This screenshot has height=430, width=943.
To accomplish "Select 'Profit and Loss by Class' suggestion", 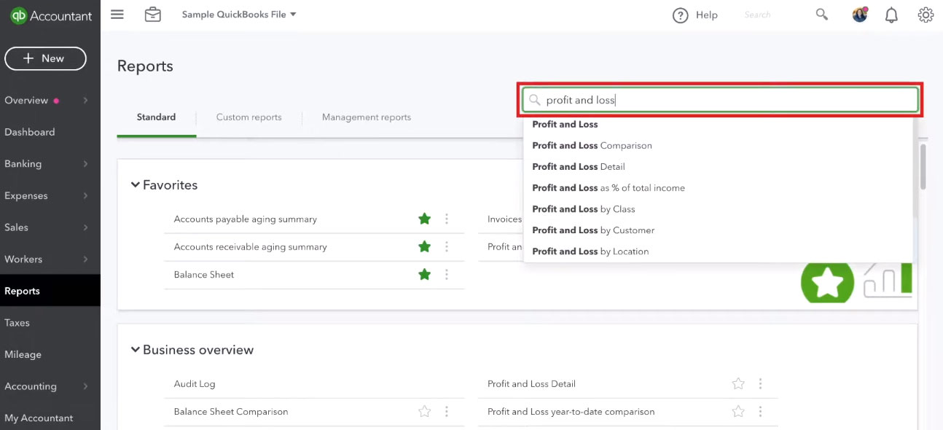I will [x=584, y=209].
